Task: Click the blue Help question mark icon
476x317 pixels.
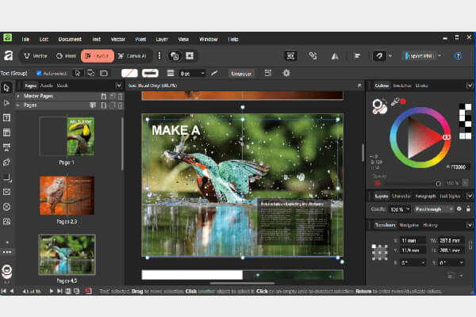Action: [x=458, y=55]
